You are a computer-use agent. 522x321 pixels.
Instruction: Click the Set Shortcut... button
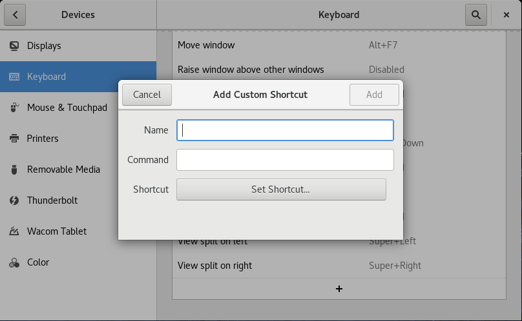281,190
